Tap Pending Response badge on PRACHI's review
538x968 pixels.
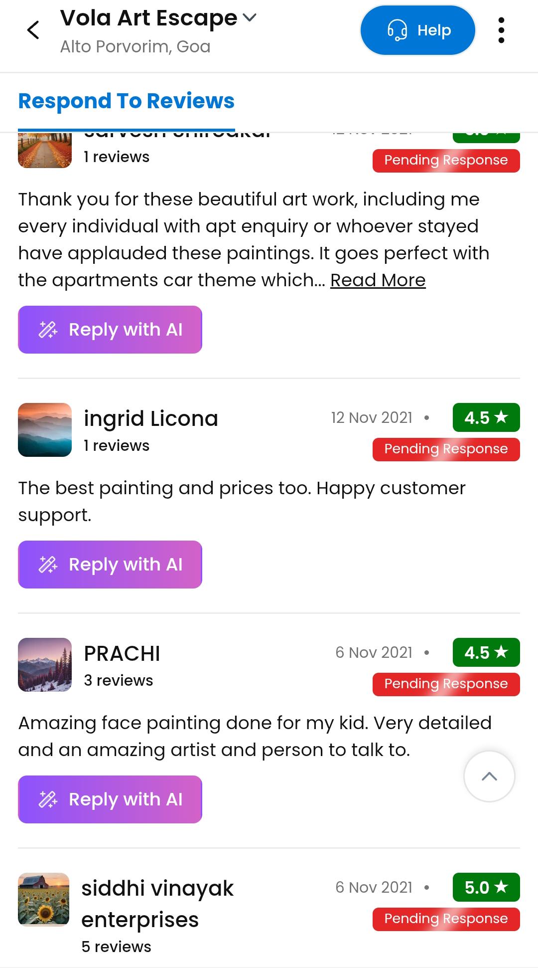coord(446,684)
